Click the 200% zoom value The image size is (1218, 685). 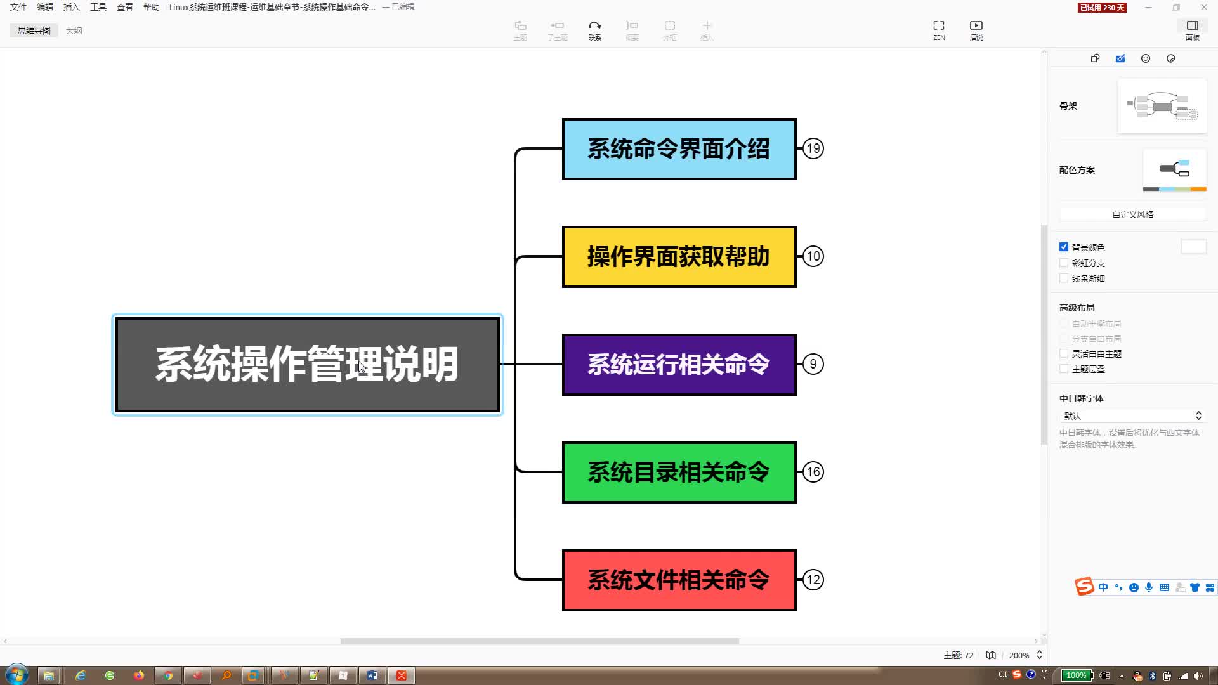[x=1019, y=655]
